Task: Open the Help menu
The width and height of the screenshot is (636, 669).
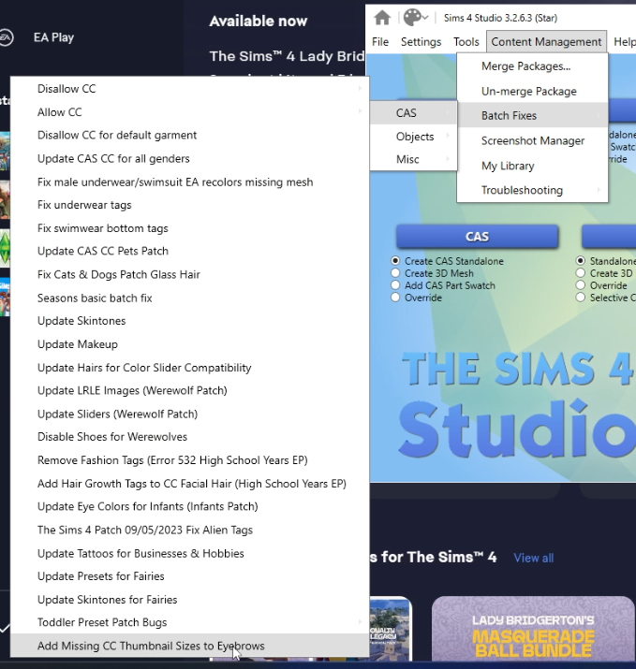Action: (x=625, y=42)
